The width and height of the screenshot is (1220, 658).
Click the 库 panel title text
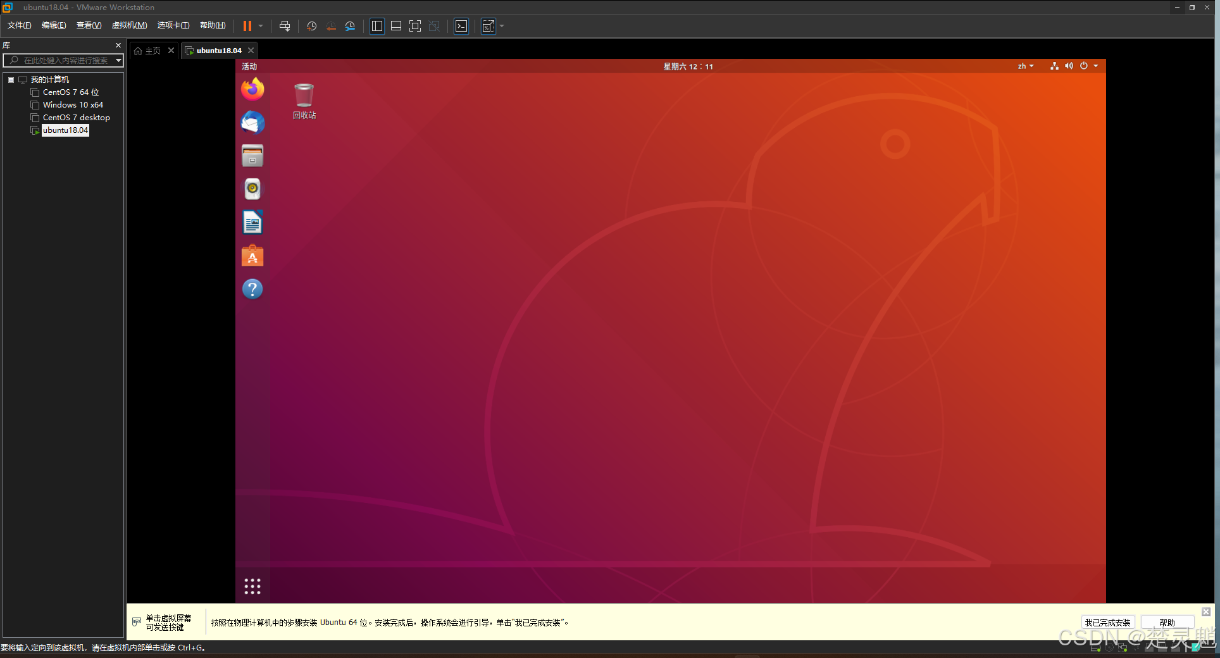coord(6,46)
